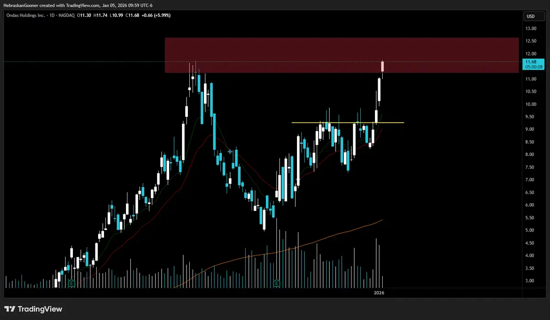Image resolution: width=550 pixels, height=320 pixels.
Task: Select the yellow horizontal line near 9.25
Action: (348, 122)
